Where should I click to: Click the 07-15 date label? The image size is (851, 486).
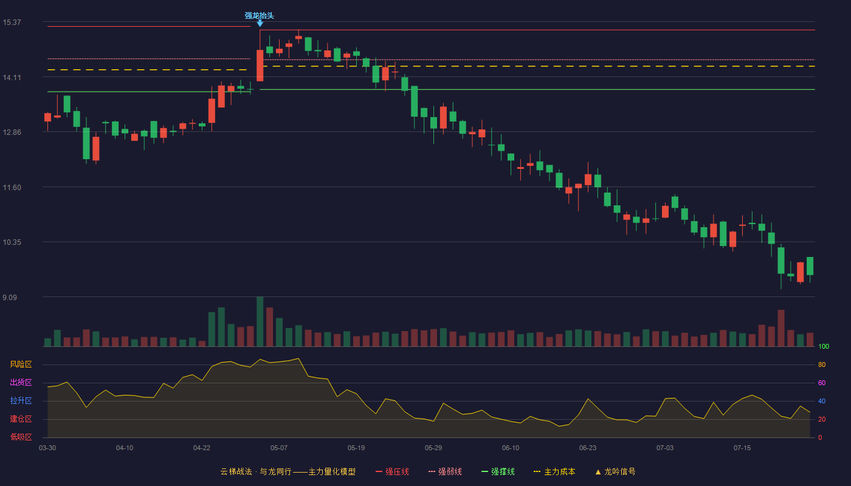[x=742, y=448]
